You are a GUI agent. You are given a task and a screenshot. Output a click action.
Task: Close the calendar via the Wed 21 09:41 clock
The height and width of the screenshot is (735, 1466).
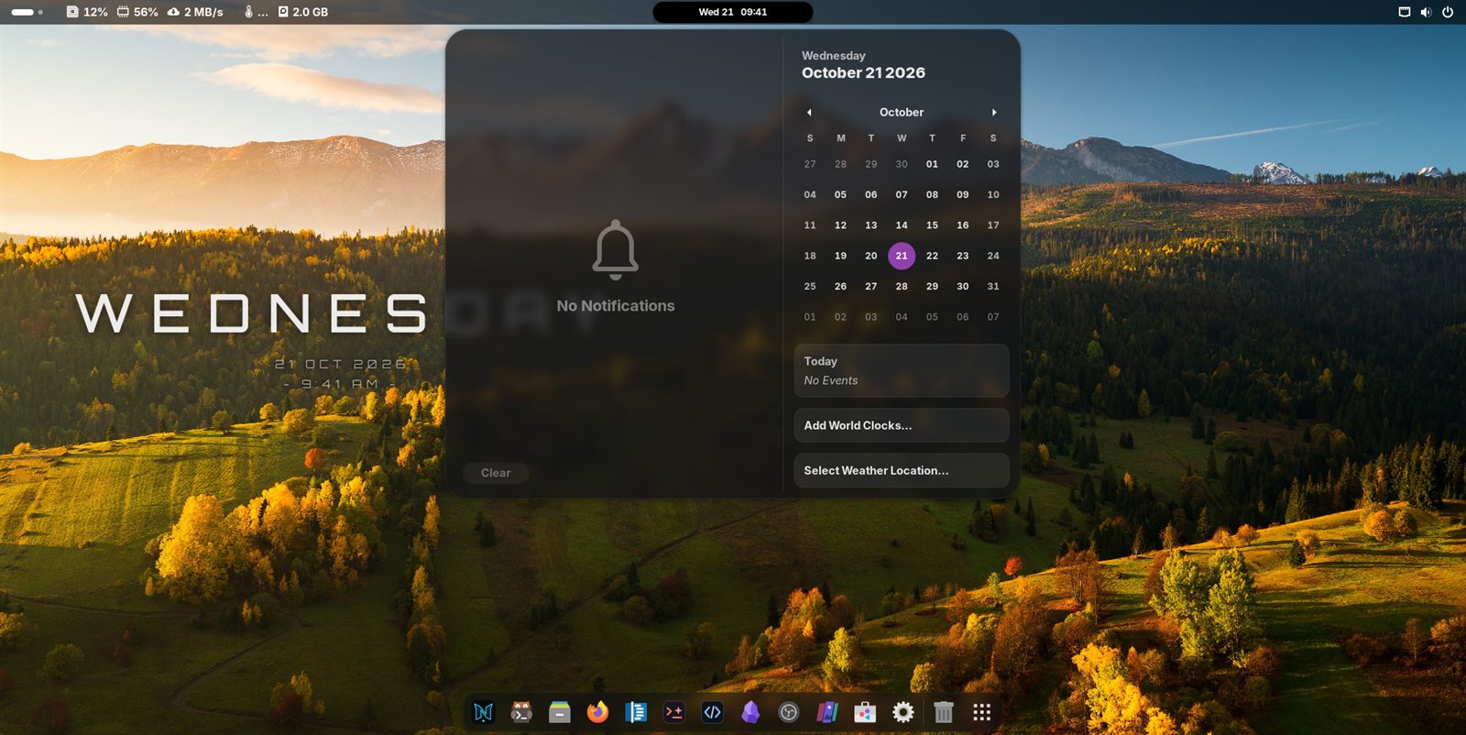(733, 12)
